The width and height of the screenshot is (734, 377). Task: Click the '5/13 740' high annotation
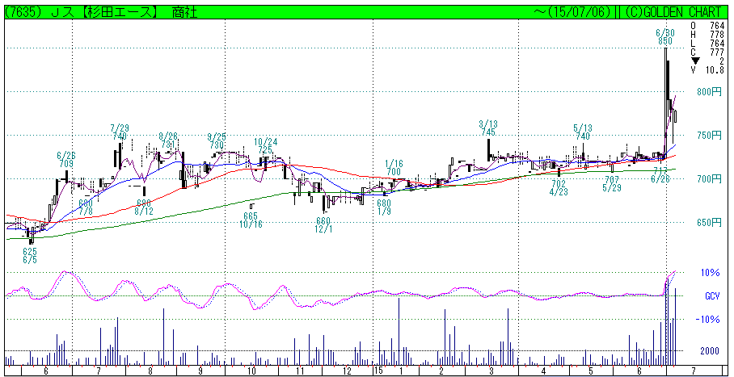point(582,132)
